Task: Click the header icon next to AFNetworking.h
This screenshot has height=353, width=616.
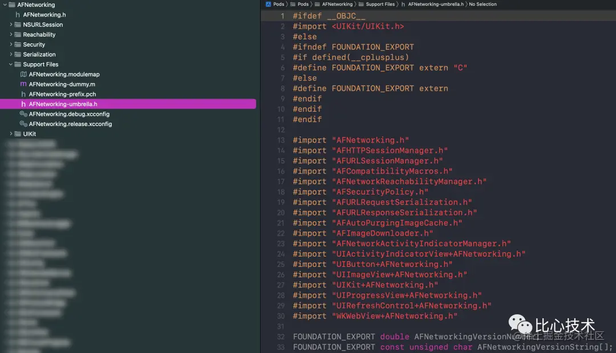Action: click(x=18, y=14)
